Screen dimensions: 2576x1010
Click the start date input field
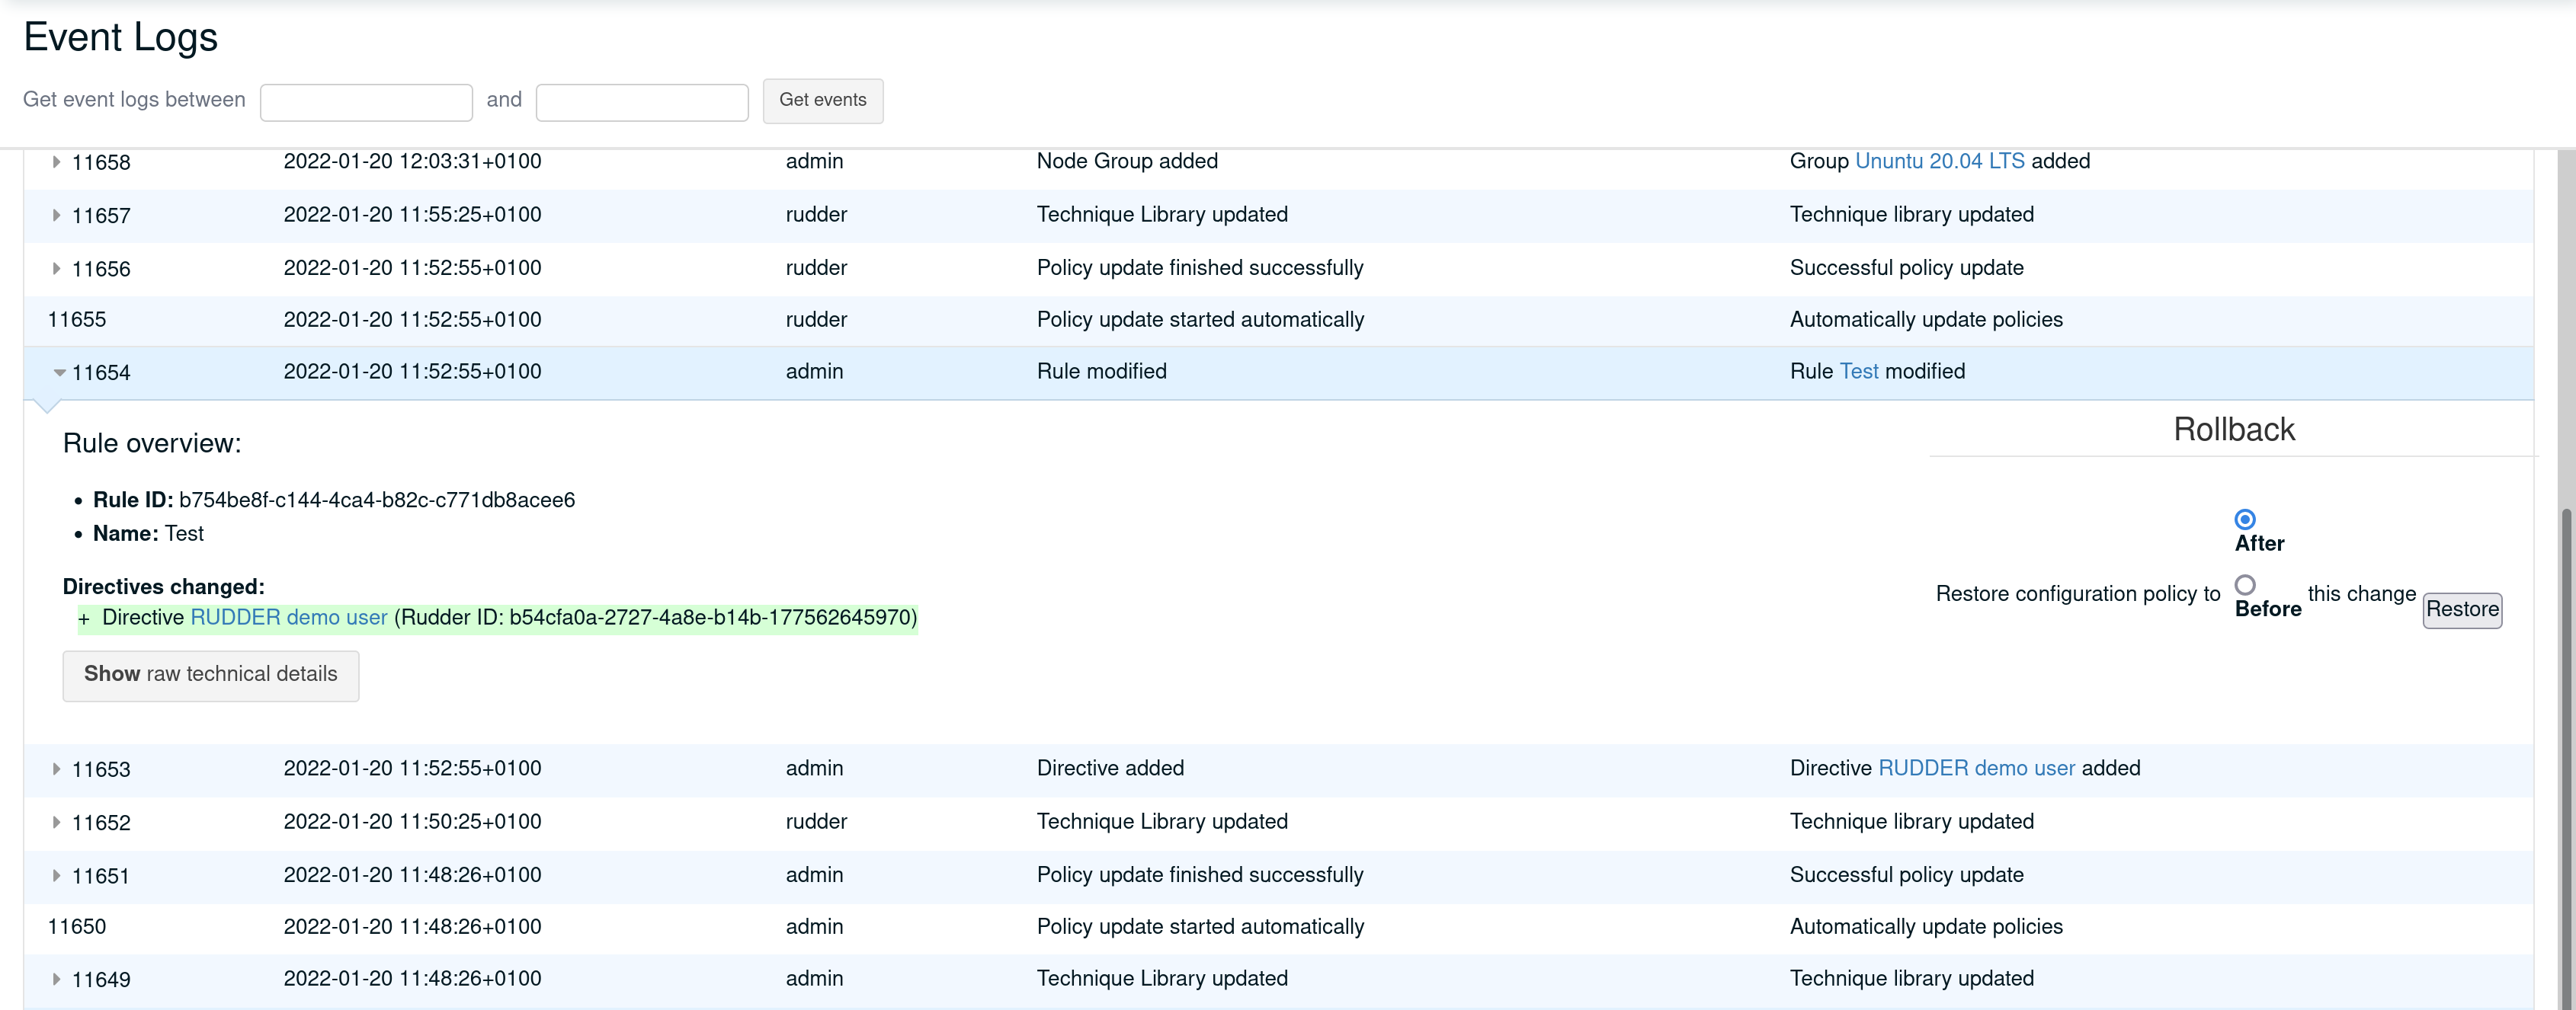coord(366,101)
